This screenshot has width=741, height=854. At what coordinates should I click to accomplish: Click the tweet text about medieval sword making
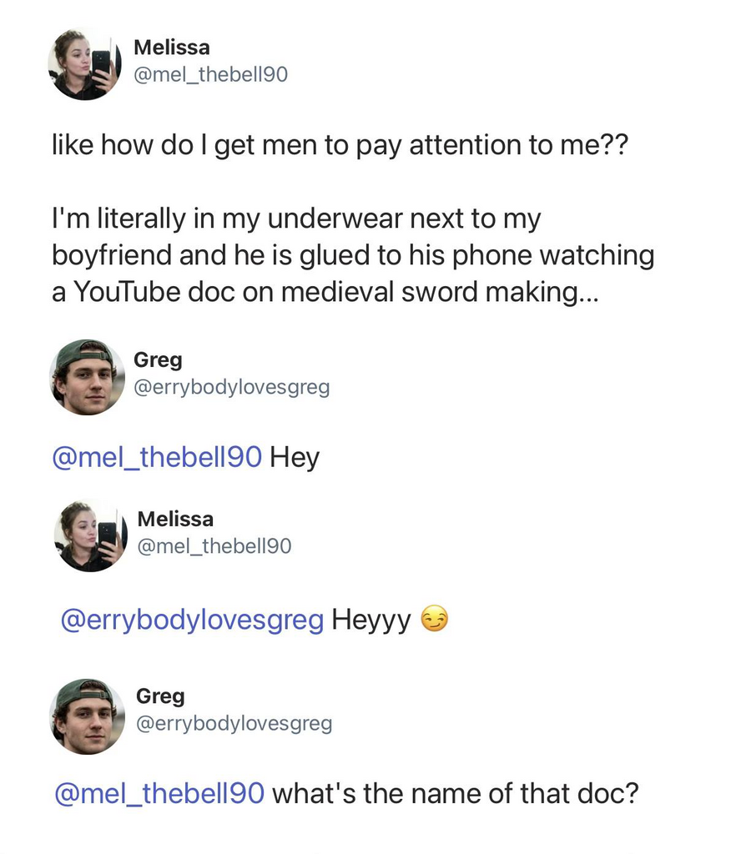pyautogui.click(x=352, y=255)
